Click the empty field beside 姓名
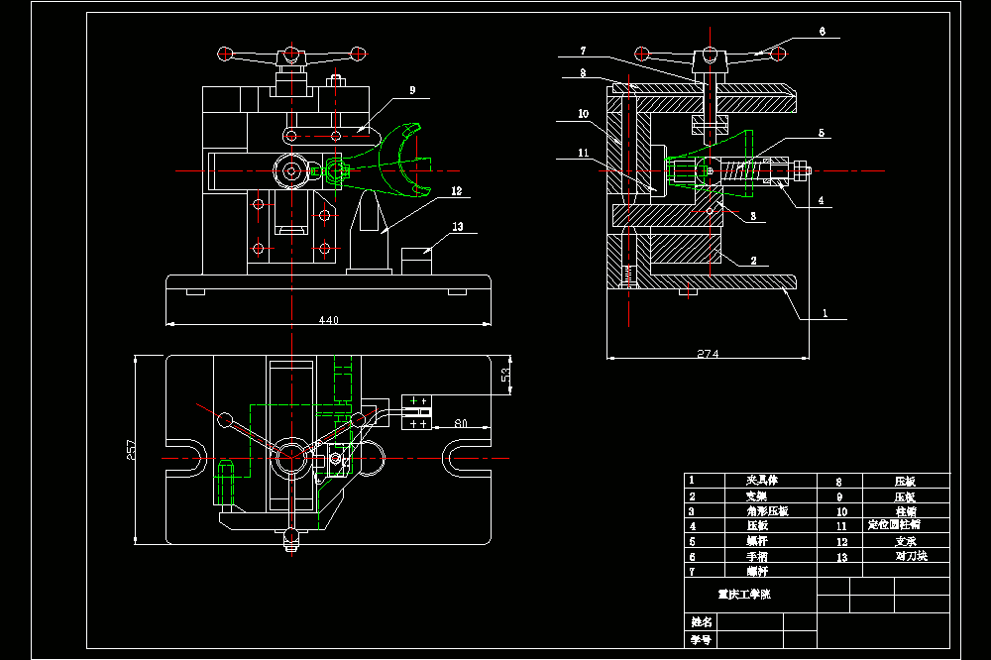Viewport: 991px width, 660px height. (x=750, y=621)
